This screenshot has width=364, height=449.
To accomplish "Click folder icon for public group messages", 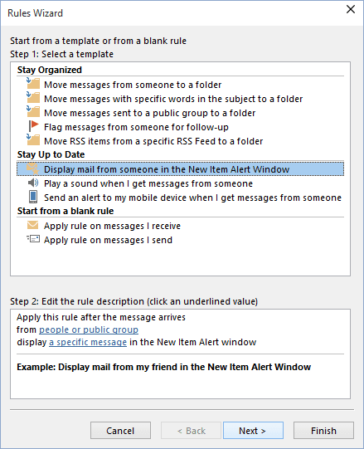I will 33,112.
